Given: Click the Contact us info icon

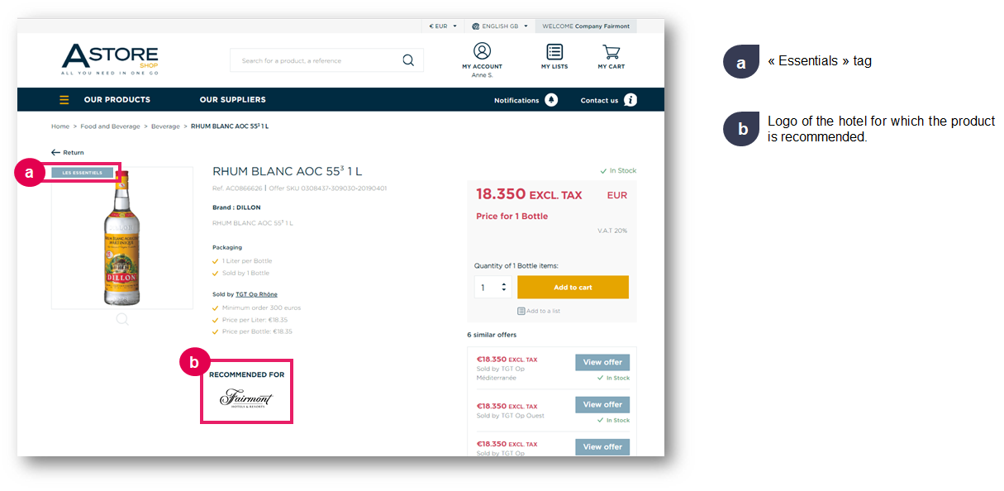Looking at the screenshot, I should pos(630,100).
